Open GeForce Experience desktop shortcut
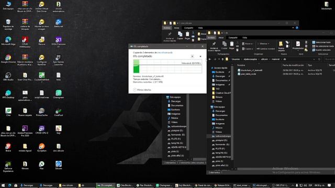The image size is (335, 188). pos(8,167)
